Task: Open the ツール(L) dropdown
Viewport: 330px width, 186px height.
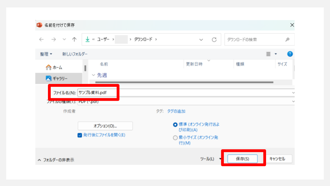Action: coord(211,159)
